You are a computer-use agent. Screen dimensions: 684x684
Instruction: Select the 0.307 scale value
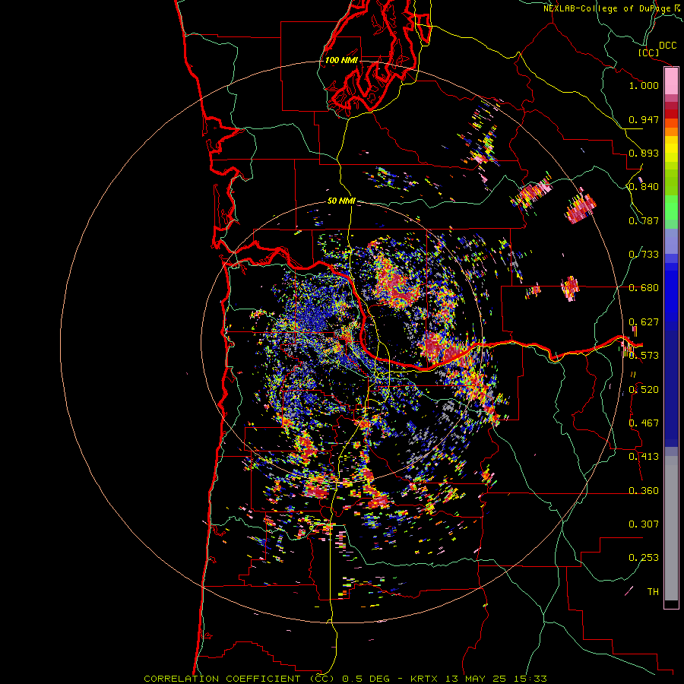(644, 524)
